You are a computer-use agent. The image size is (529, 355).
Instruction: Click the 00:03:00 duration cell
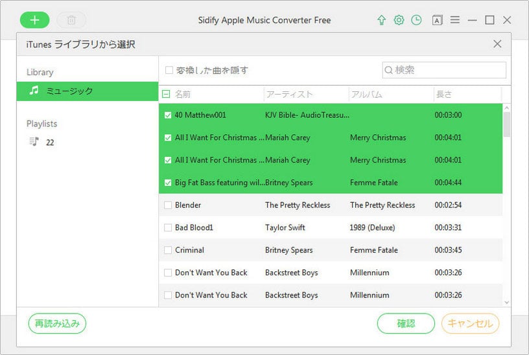(x=448, y=115)
